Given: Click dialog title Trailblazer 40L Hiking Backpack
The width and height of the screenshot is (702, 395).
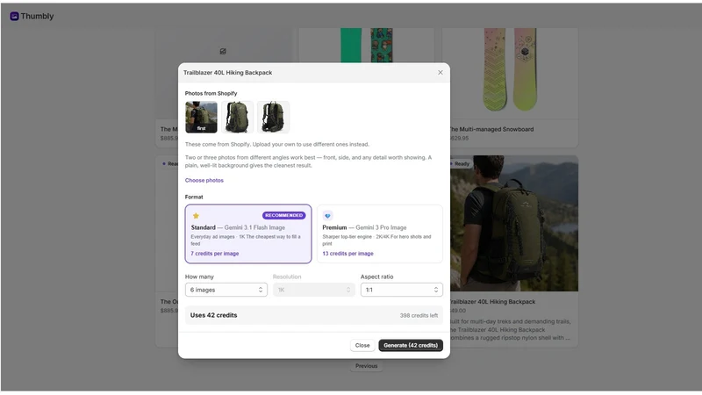Looking at the screenshot, I should tap(227, 73).
